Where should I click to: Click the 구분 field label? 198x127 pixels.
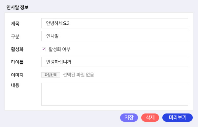pos(15,37)
